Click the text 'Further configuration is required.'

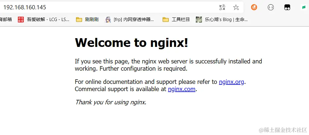pyautogui.click(x=143, y=69)
